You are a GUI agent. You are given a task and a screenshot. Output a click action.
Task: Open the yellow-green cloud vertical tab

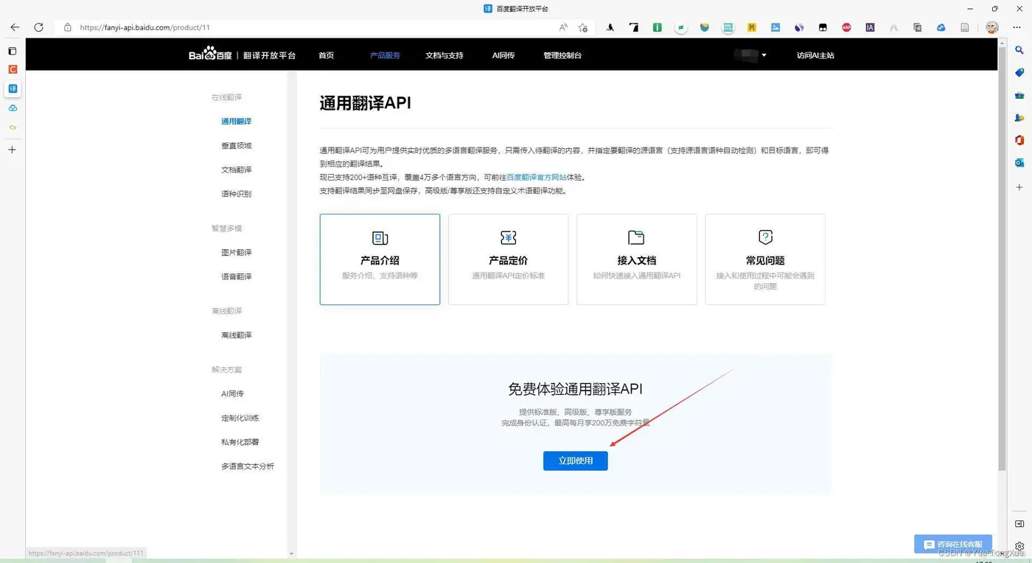coord(13,127)
